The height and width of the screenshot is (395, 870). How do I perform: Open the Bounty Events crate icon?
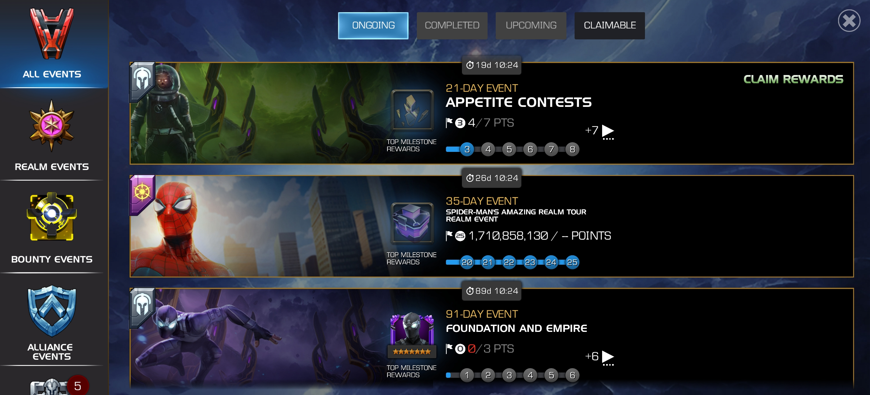[52, 217]
